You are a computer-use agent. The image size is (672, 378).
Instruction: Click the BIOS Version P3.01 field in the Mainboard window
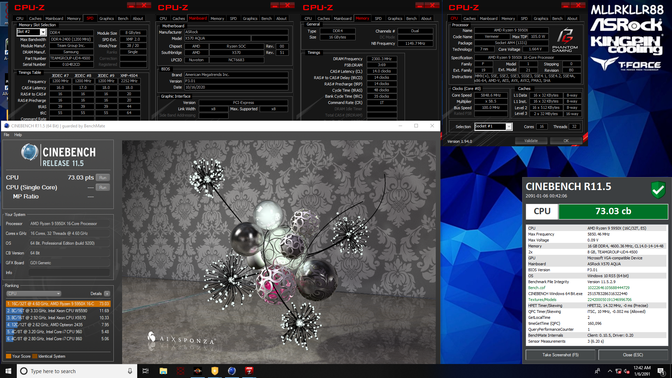(236, 81)
